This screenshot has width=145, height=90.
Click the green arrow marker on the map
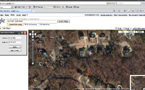(x=85, y=49)
